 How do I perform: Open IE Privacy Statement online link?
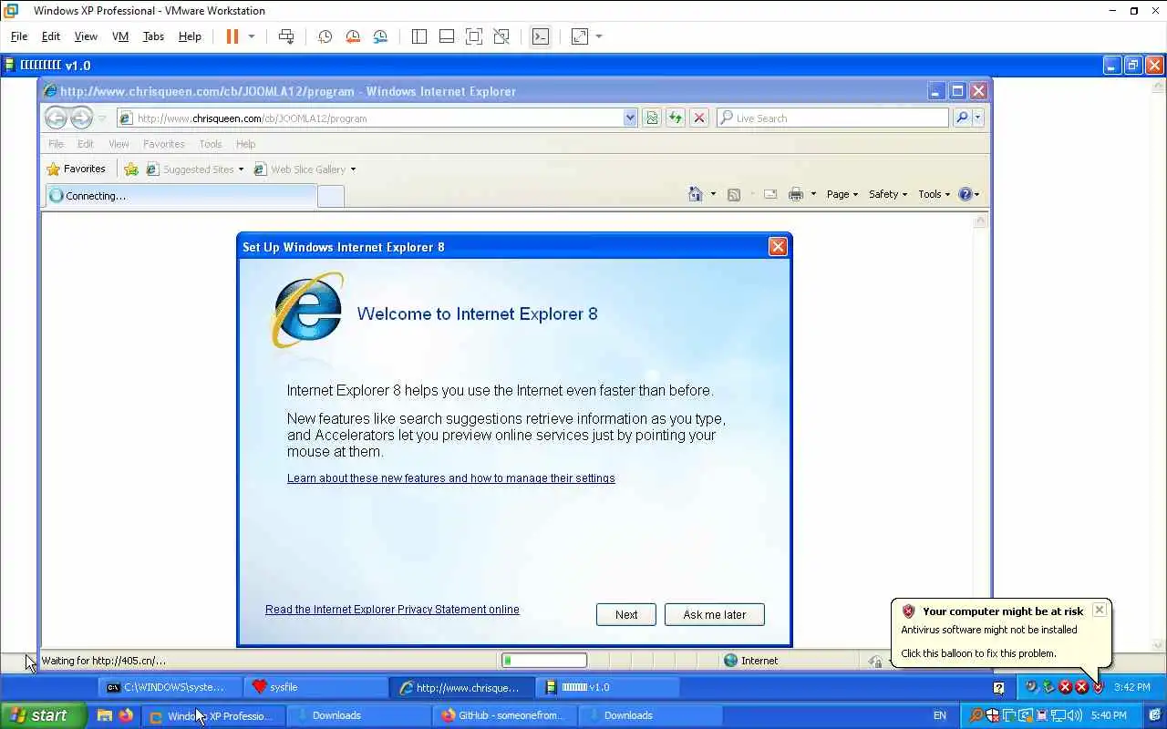click(x=392, y=610)
